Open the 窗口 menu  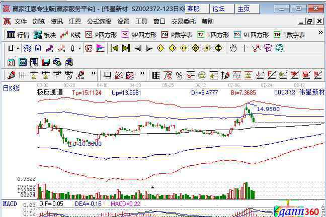[159, 22]
